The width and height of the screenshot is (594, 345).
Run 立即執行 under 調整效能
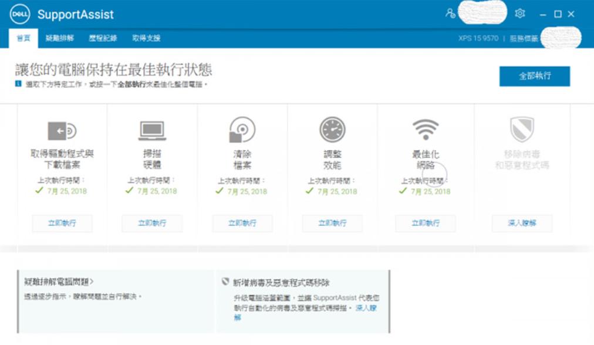(332, 223)
